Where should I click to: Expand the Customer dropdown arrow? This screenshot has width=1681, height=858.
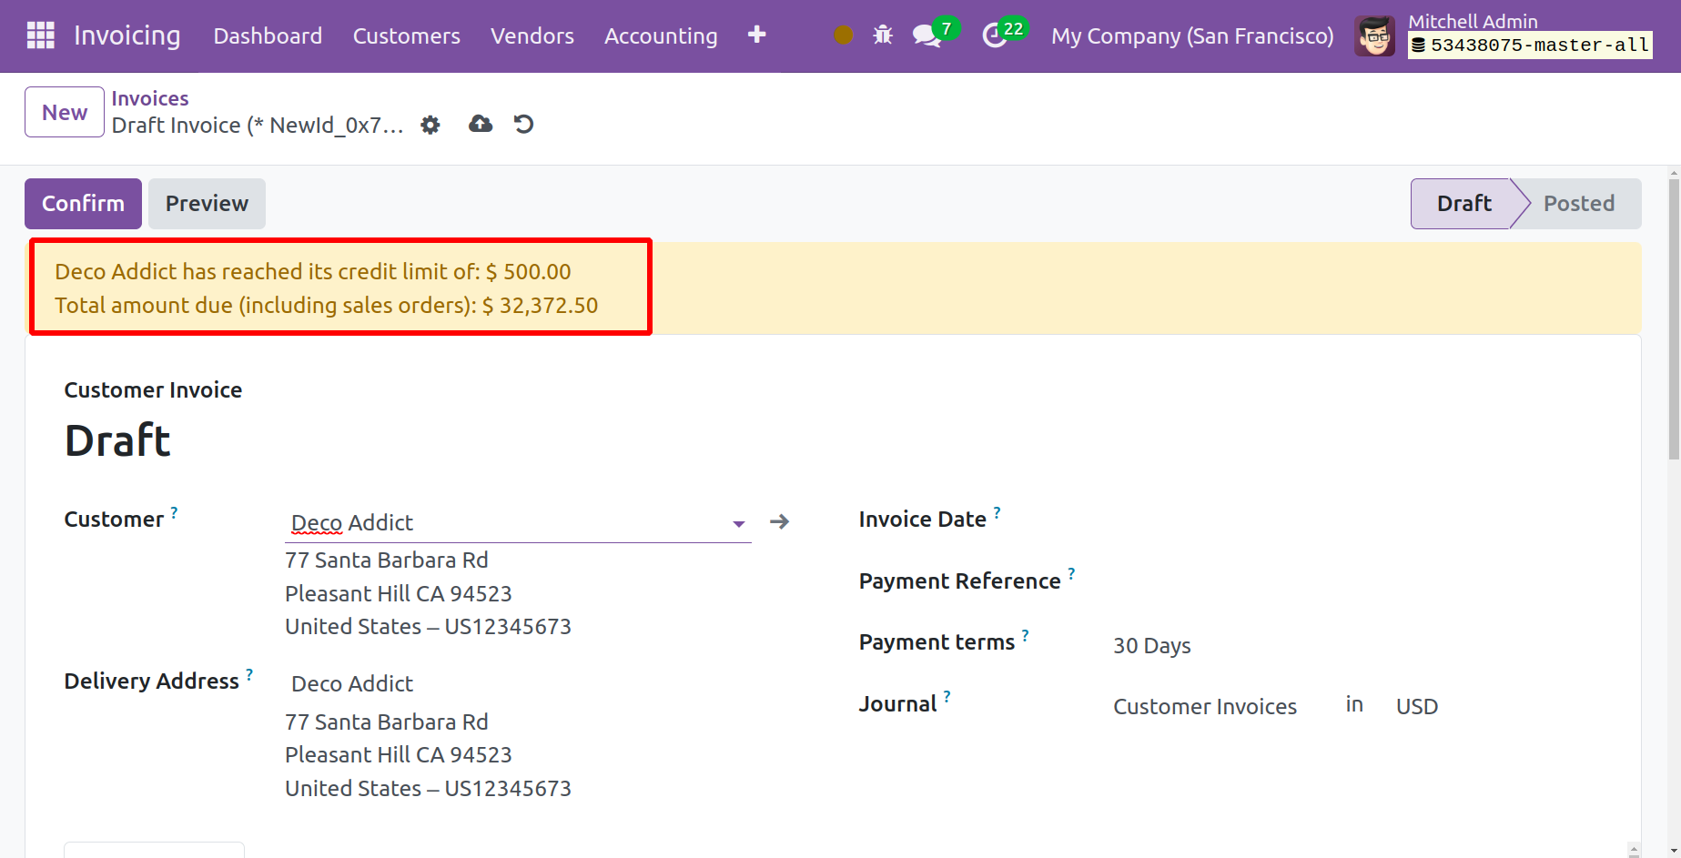tap(739, 523)
